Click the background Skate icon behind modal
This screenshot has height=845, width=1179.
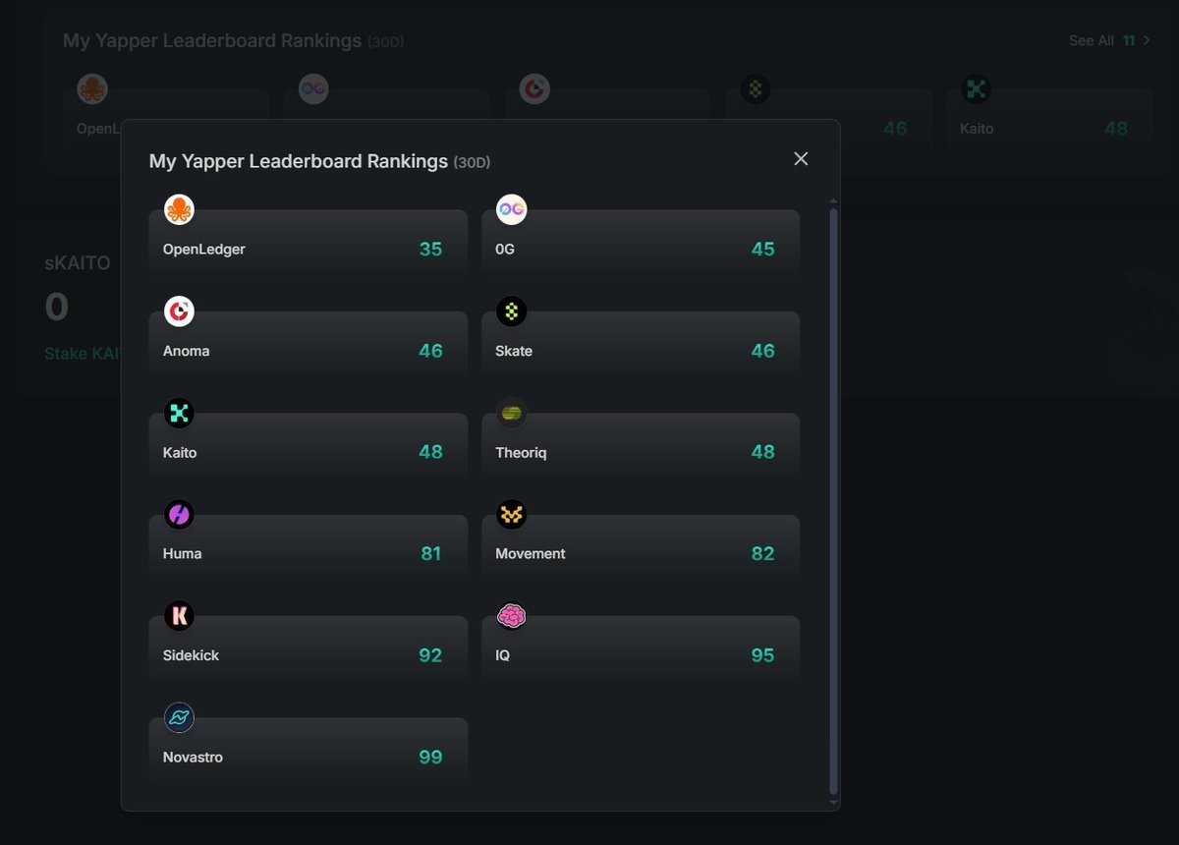pos(755,89)
